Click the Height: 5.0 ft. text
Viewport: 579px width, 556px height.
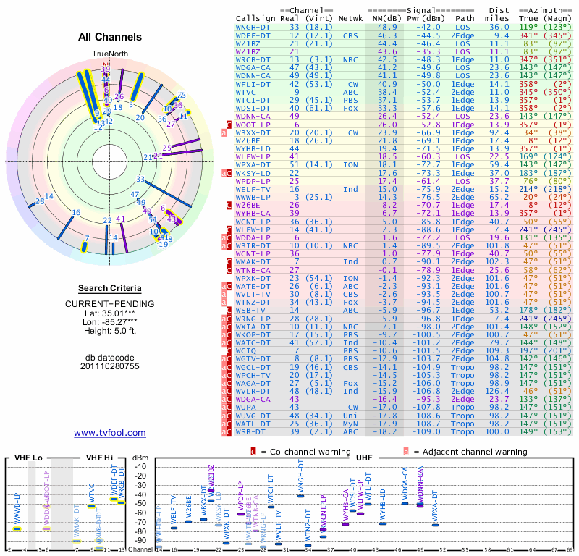tap(110, 331)
